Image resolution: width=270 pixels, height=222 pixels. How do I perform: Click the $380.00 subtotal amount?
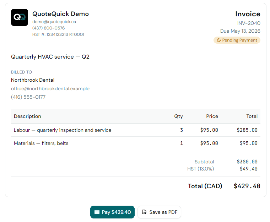point(247,162)
